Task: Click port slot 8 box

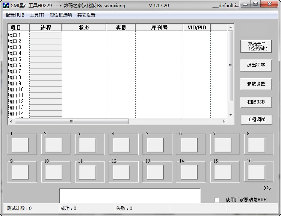Action: (257, 145)
